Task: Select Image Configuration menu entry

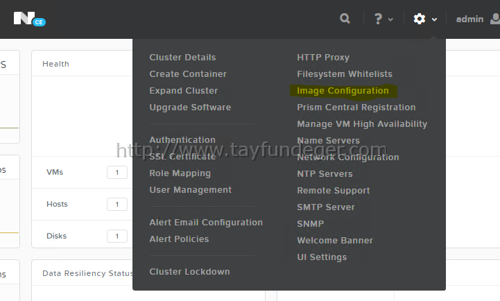Action: (x=343, y=91)
